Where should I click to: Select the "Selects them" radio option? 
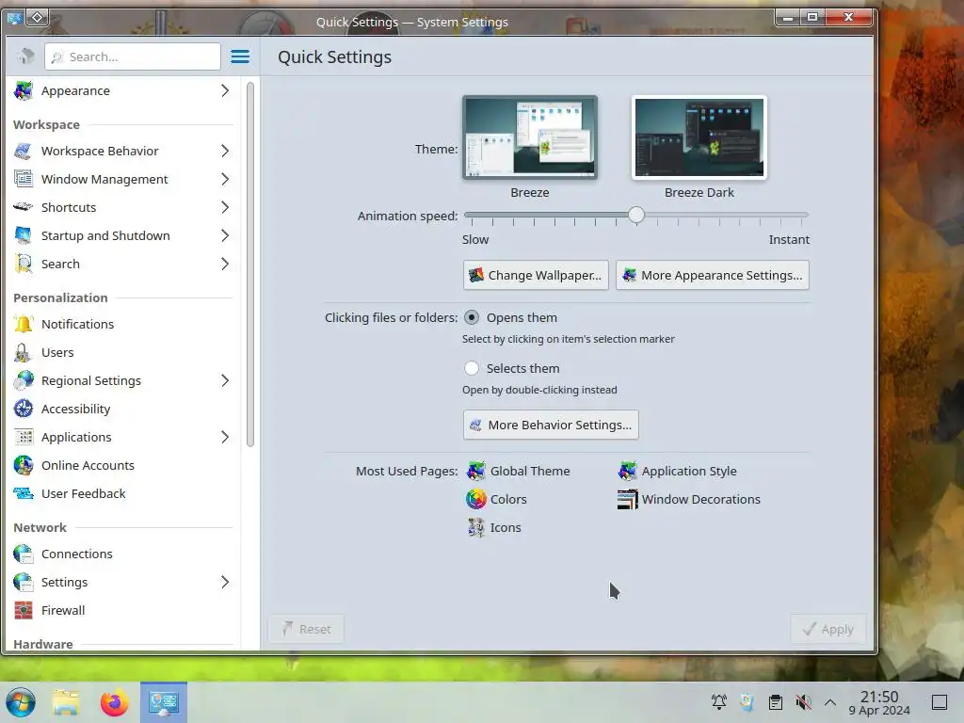[x=472, y=368]
